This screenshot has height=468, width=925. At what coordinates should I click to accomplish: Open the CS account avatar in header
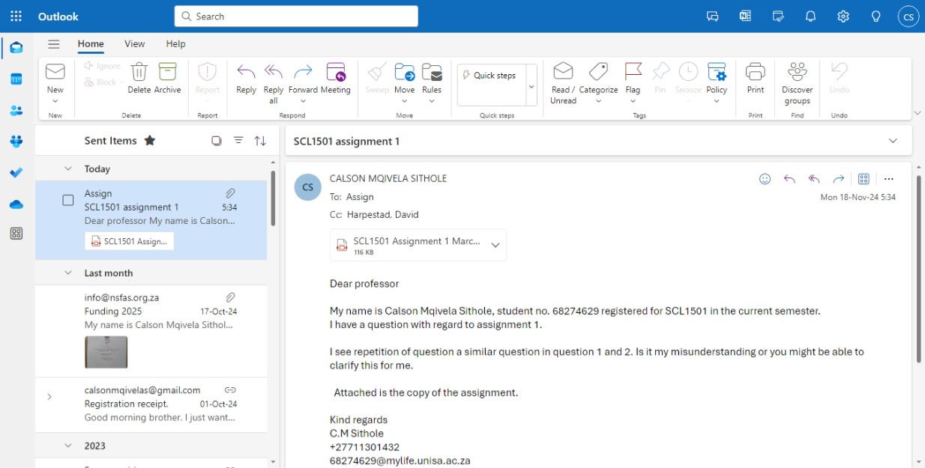(908, 16)
